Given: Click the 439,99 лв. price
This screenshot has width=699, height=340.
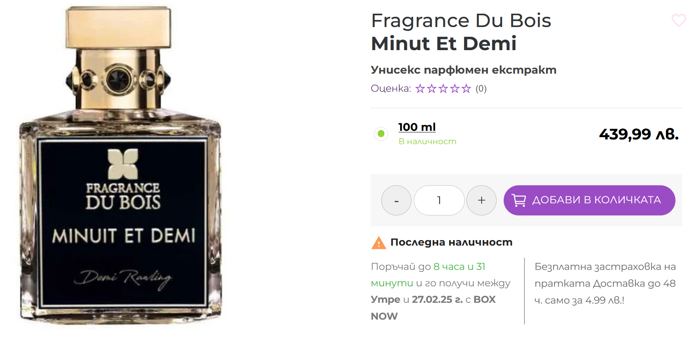Looking at the screenshot, I should (639, 134).
